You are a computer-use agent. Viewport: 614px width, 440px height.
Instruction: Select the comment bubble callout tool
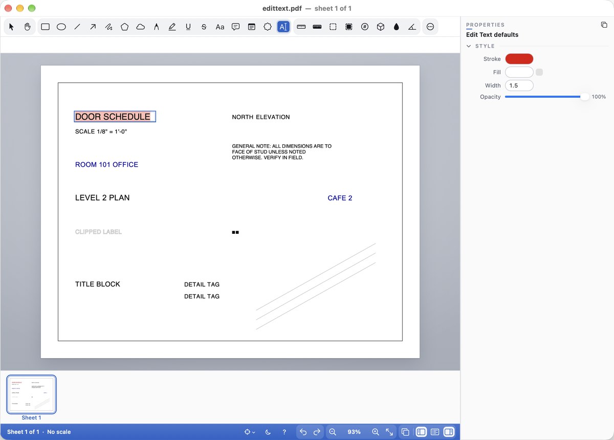235,27
